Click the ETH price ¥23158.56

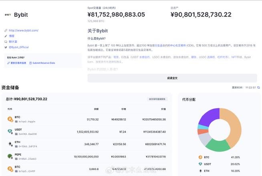point(119,144)
